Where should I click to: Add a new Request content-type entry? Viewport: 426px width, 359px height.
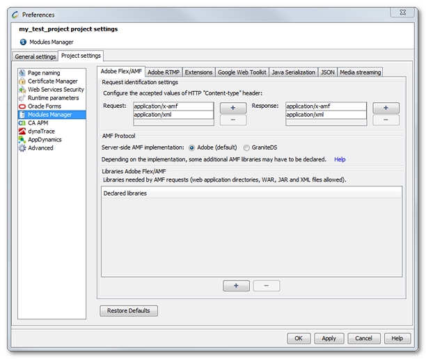pos(232,108)
